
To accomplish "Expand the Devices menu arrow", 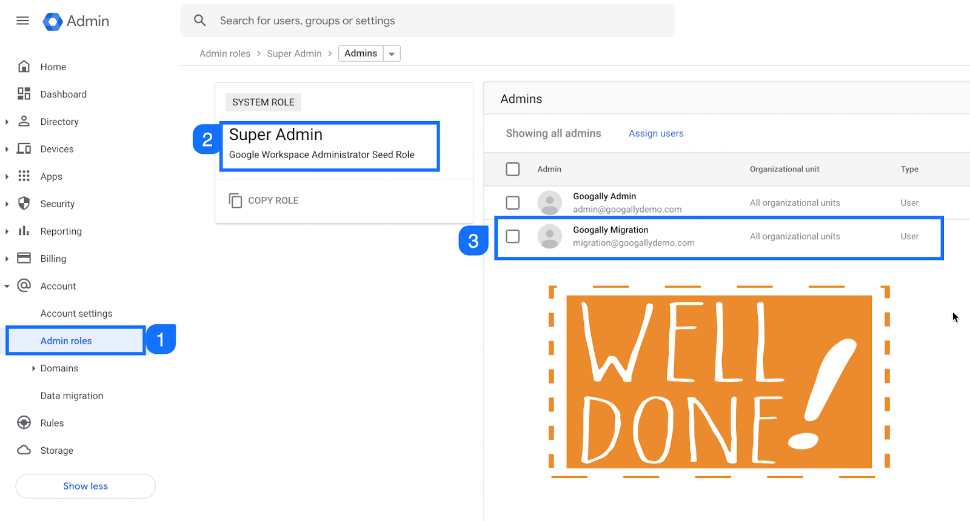I will [x=7, y=149].
